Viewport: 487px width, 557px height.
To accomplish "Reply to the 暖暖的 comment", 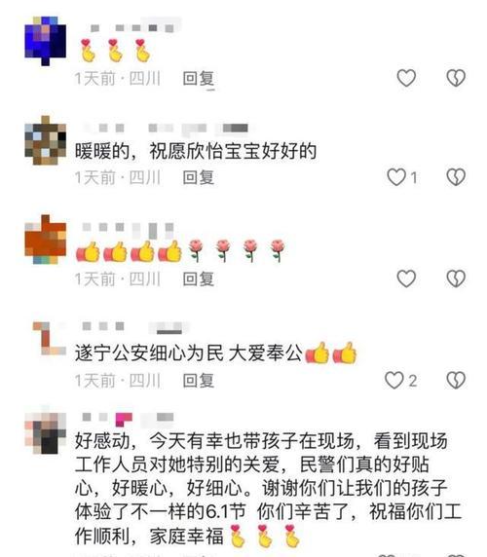I will 199,177.
